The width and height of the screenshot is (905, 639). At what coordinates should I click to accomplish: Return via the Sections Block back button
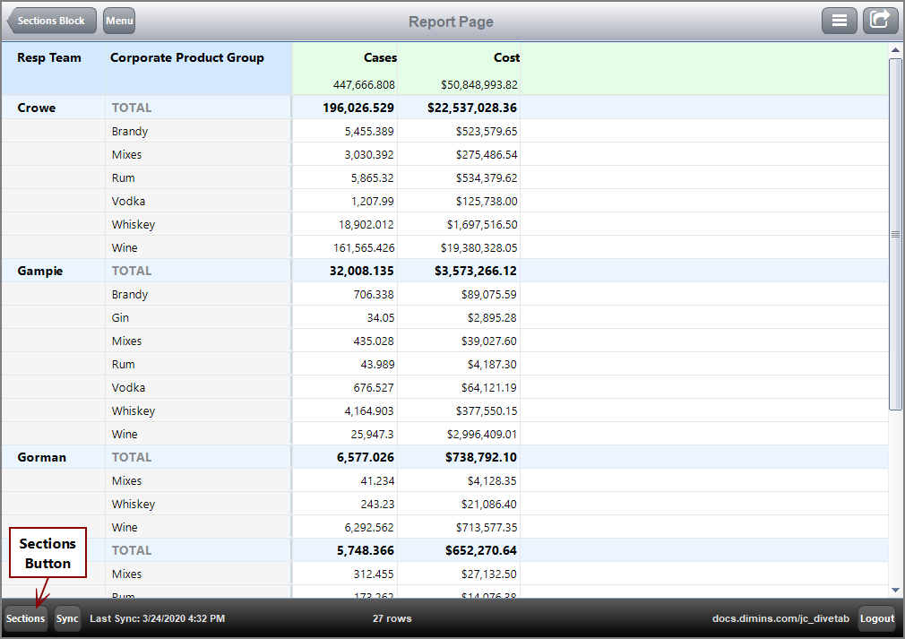pos(50,21)
